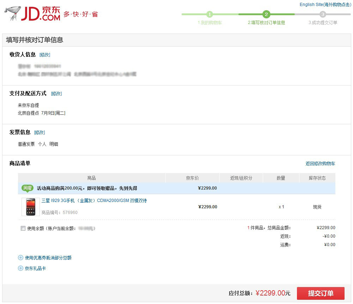
Task: Click the x 1 quantity cell
Action: 281,207
